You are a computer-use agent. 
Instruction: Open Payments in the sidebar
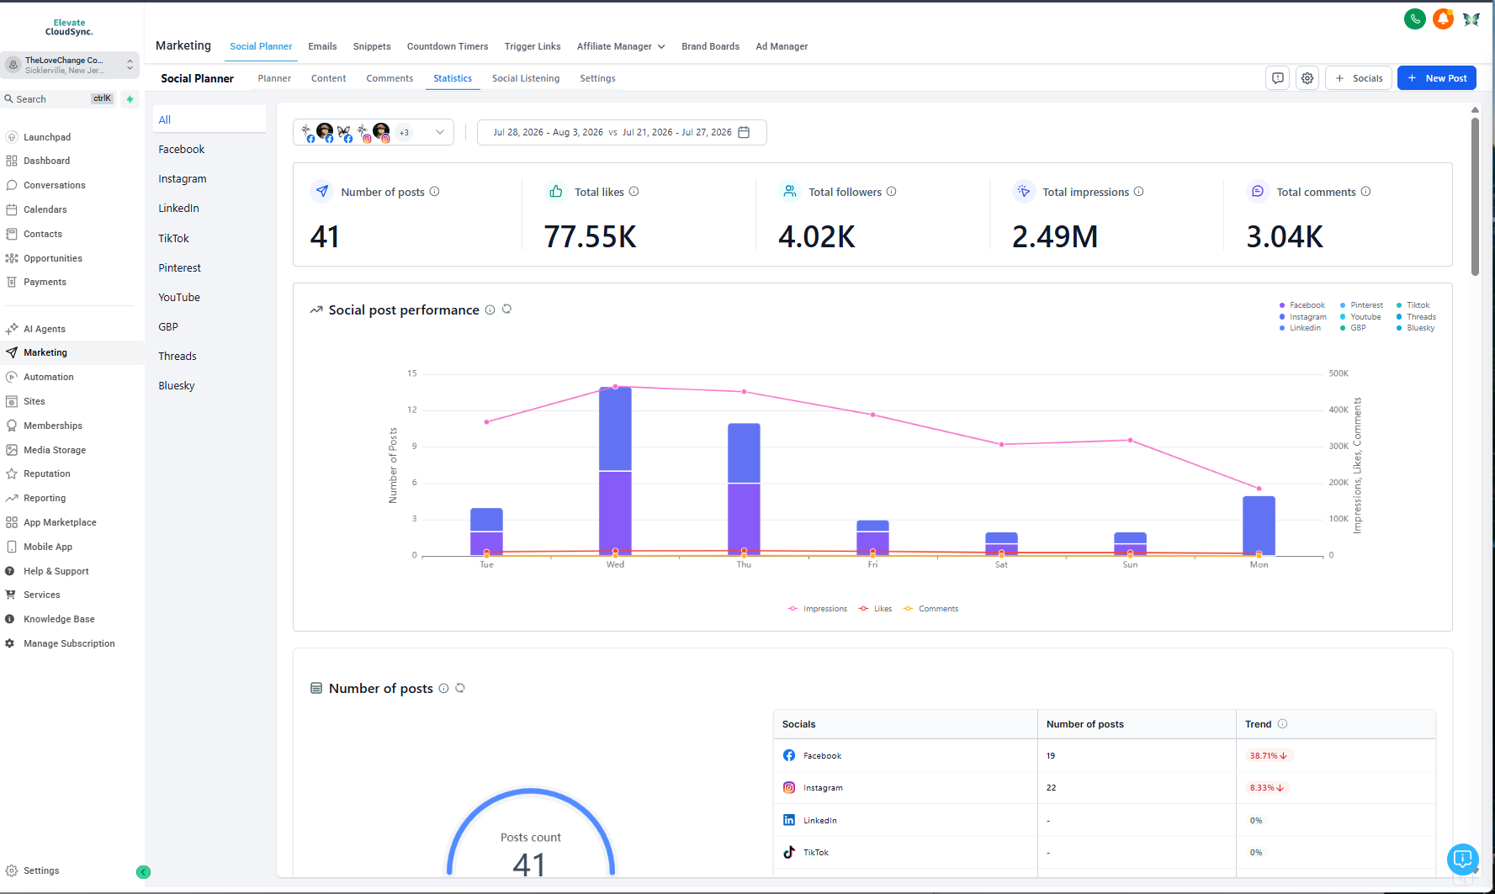pos(45,282)
